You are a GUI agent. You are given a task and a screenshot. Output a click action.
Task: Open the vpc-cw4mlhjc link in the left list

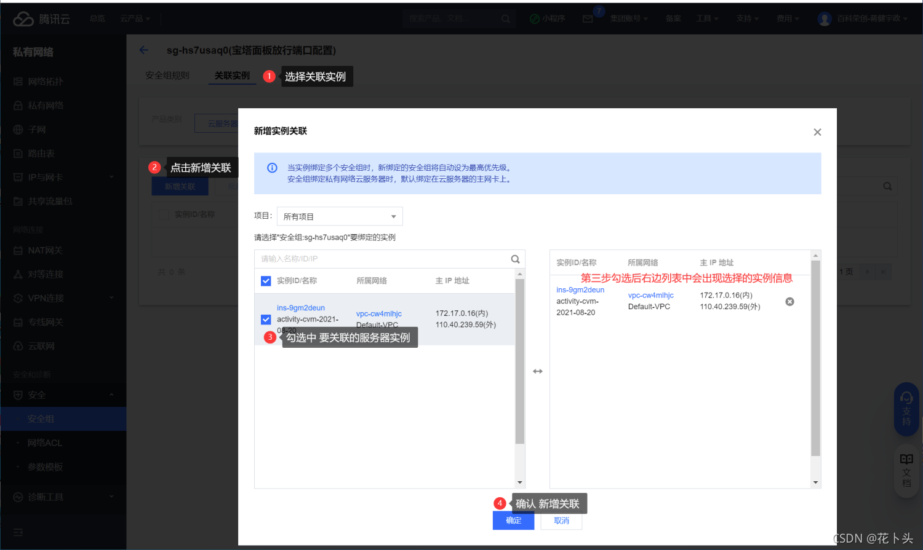(379, 314)
